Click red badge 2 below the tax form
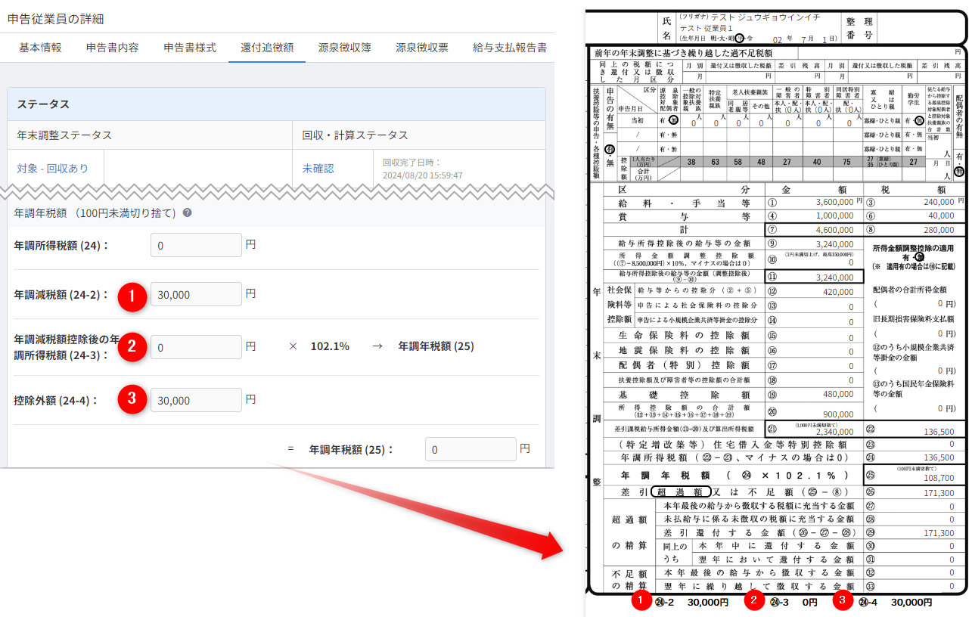Image resolution: width=972 pixels, height=617 pixels. pyautogui.click(x=756, y=601)
